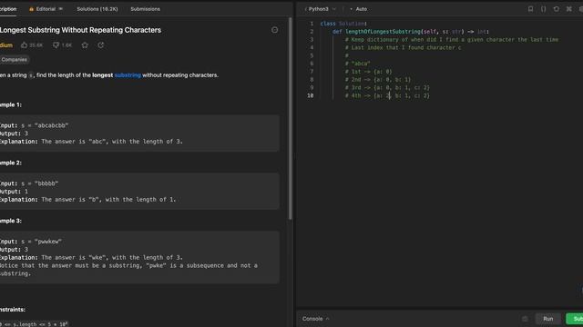The width and height of the screenshot is (583, 327).
Task: Click the Medium difficulty label
Action: pos(6,45)
